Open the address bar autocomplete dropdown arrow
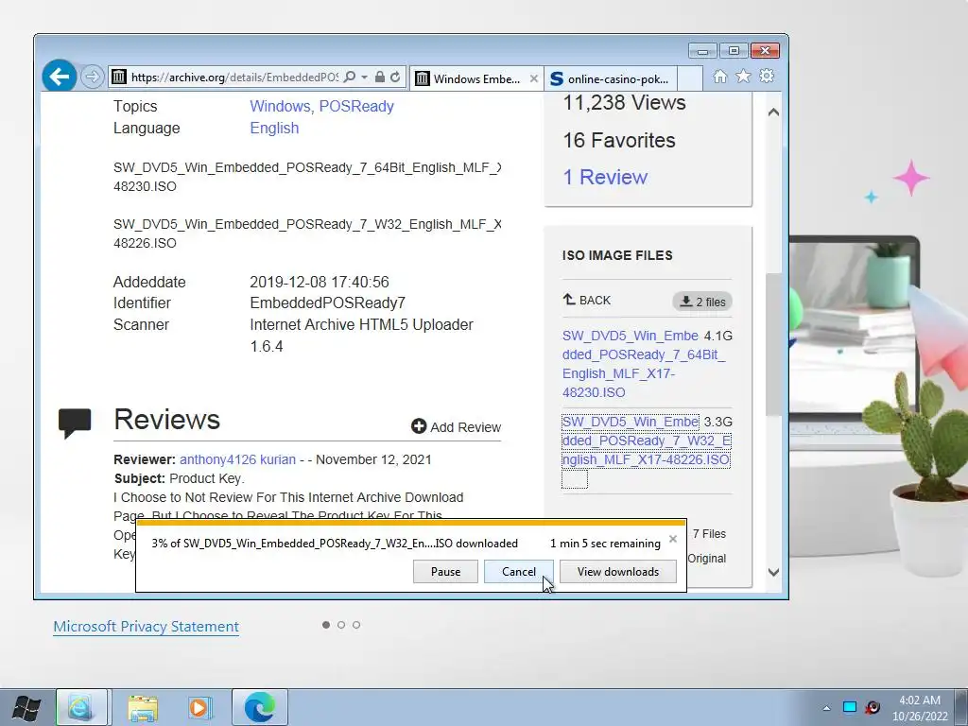Image resolution: width=968 pixels, height=726 pixels. (364, 77)
